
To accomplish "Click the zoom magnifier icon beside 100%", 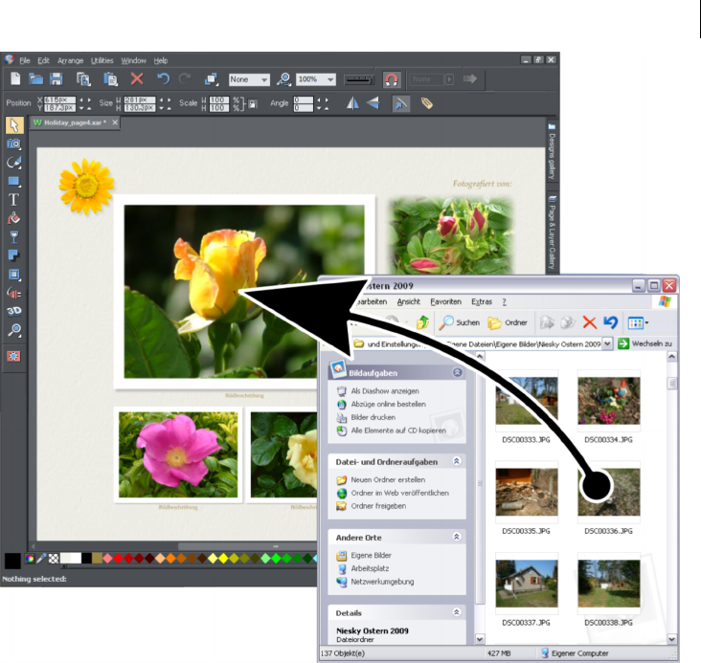I will point(283,79).
